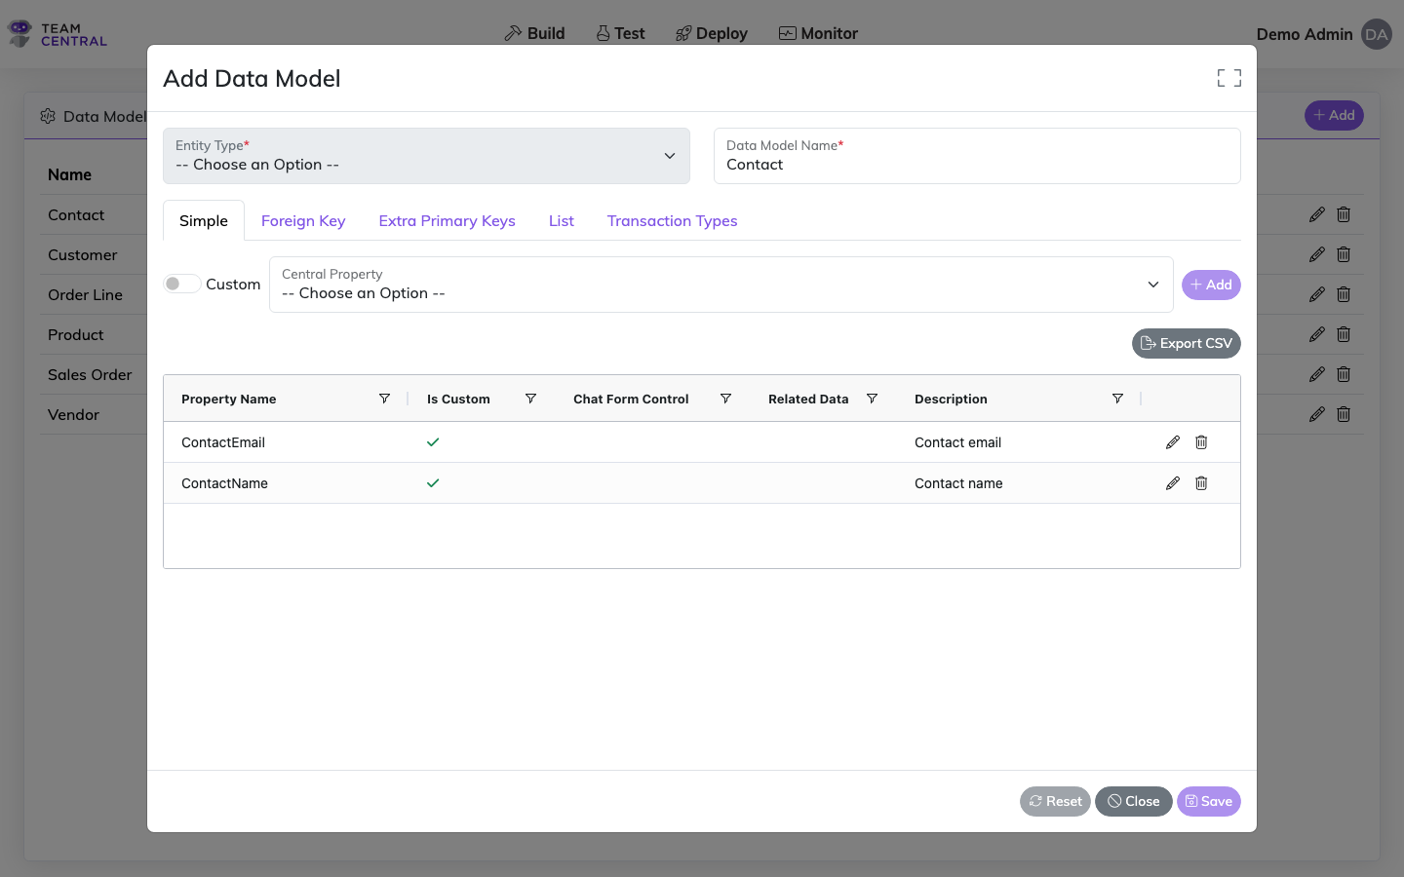Click inside the Data Model Name field
This screenshot has height=877, width=1404.
(x=977, y=164)
